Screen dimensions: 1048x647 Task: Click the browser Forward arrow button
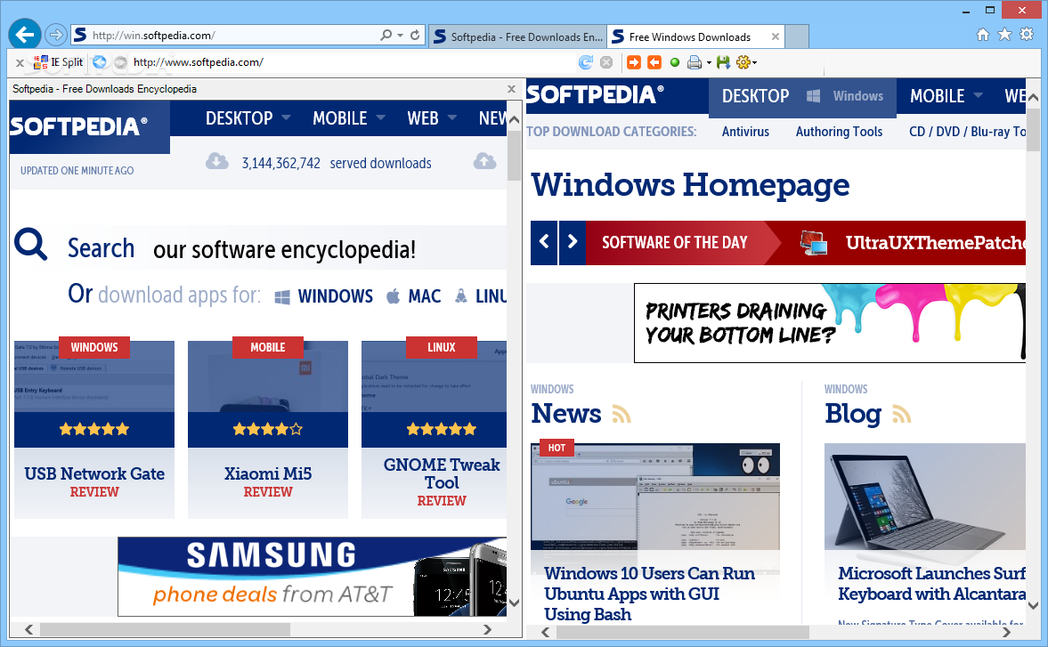point(56,35)
